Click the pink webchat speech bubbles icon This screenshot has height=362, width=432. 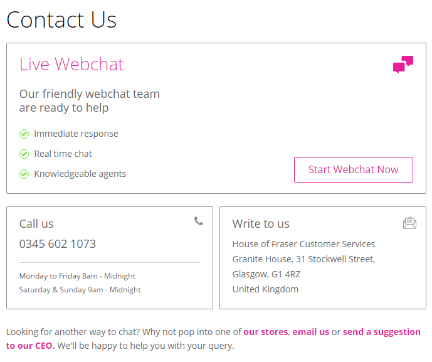403,64
